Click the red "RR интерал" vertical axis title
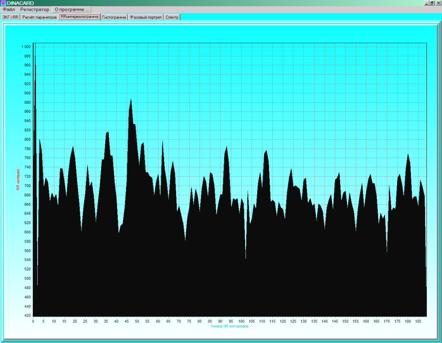This screenshot has width=442, height=343. (x=18, y=179)
